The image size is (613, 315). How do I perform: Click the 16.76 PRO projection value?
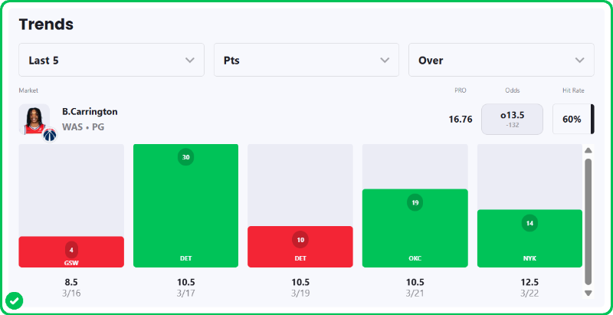coord(461,120)
